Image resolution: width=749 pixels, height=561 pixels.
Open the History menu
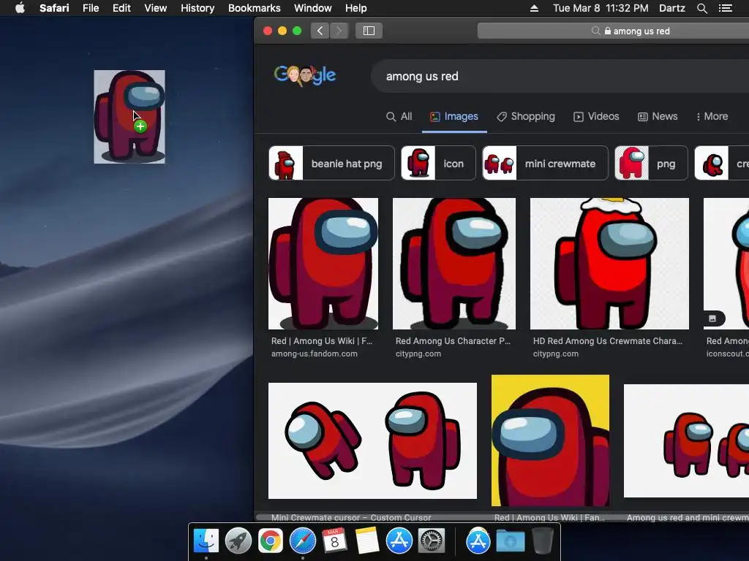point(197,8)
